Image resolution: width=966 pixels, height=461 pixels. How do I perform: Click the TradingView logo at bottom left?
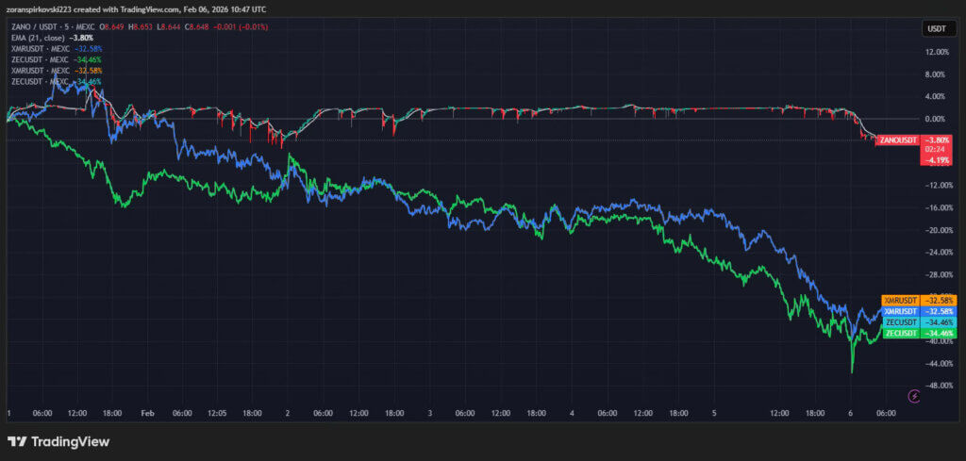click(58, 441)
